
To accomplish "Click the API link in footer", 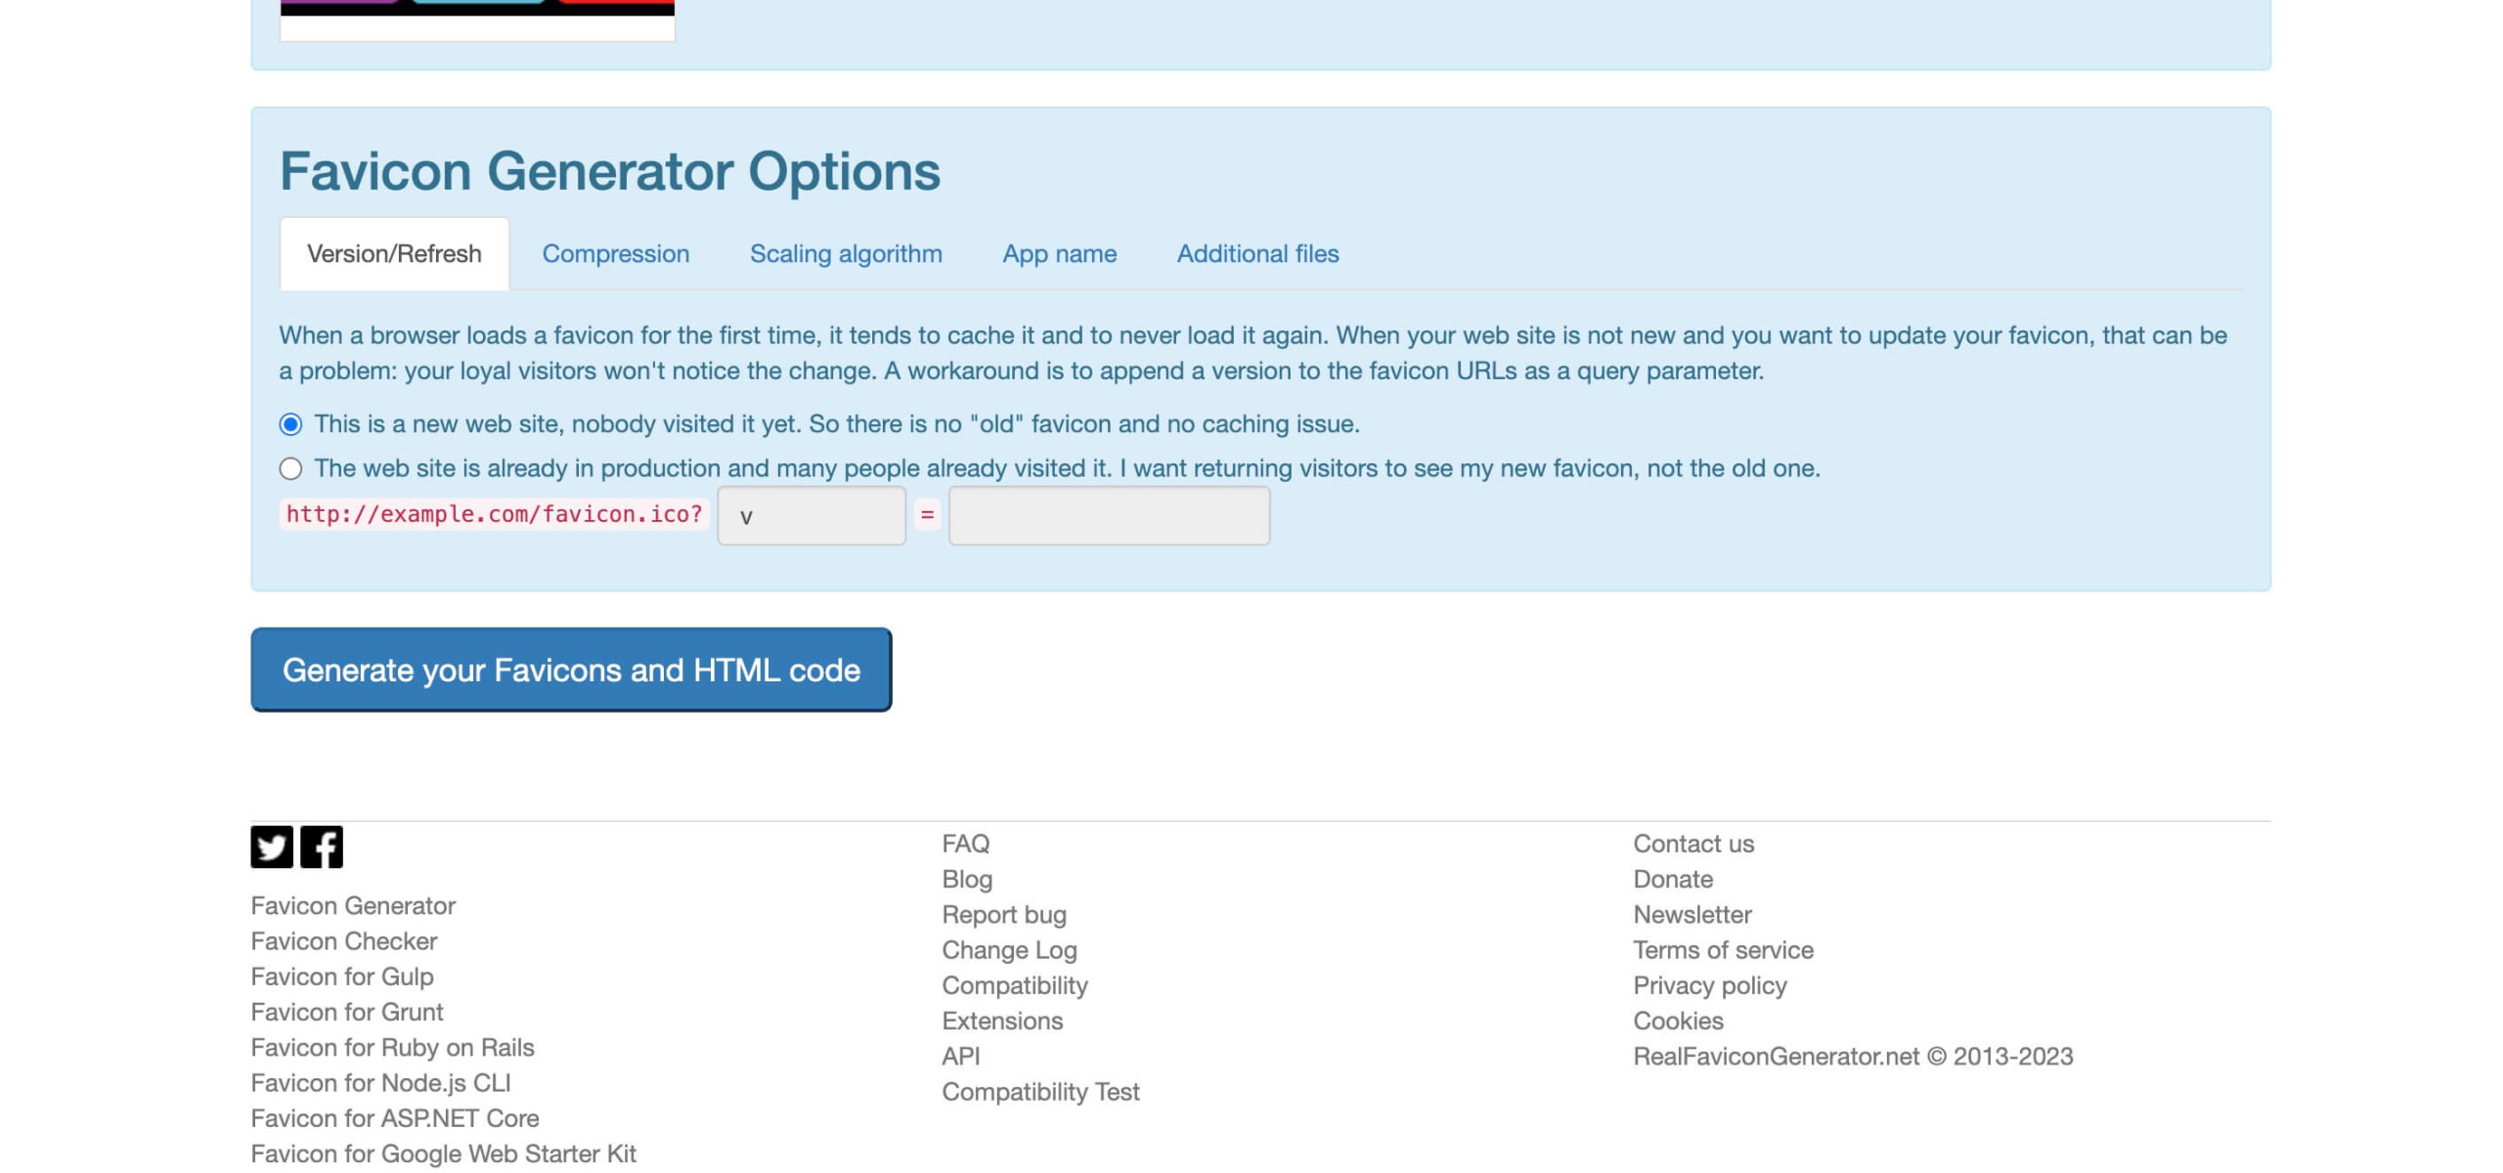I will (961, 1057).
